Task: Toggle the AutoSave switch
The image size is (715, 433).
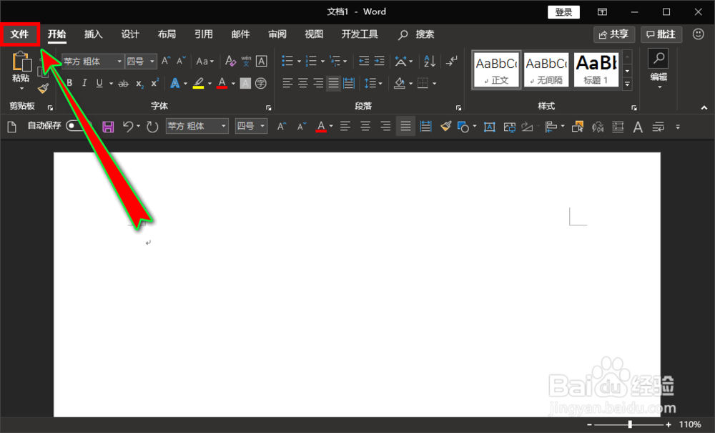Action: (79, 125)
